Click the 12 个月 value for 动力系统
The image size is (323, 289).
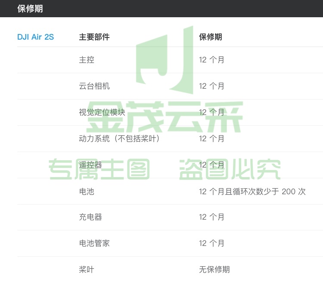(x=211, y=139)
